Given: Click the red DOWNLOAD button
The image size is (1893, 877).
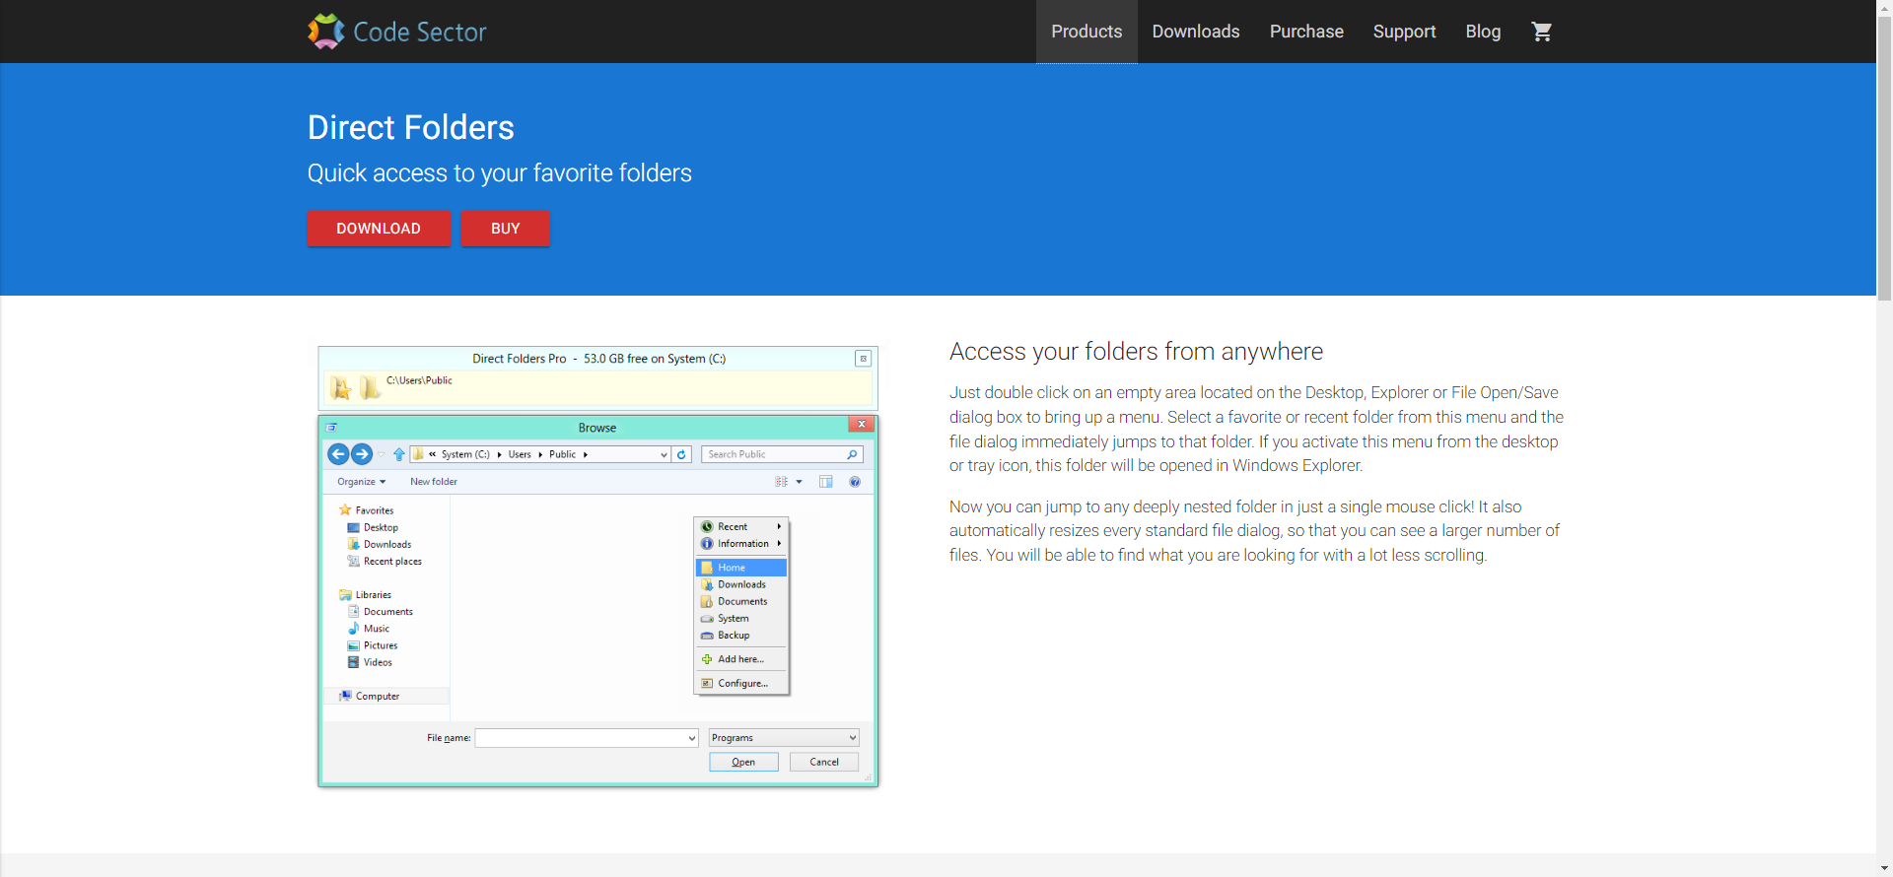Looking at the screenshot, I should [x=379, y=229].
